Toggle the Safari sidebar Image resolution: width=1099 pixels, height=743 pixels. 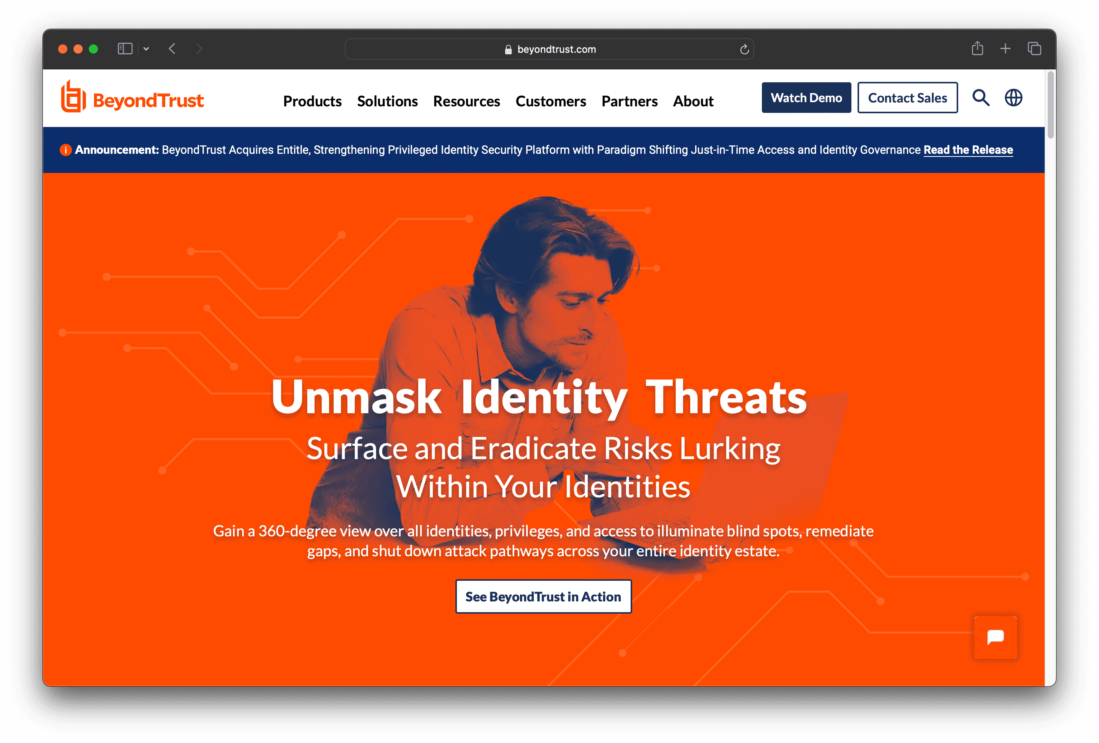click(125, 49)
